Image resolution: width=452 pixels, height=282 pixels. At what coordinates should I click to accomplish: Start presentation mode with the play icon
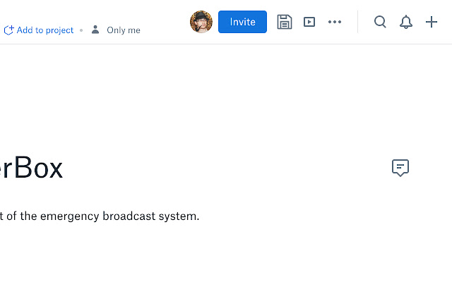[309, 22]
